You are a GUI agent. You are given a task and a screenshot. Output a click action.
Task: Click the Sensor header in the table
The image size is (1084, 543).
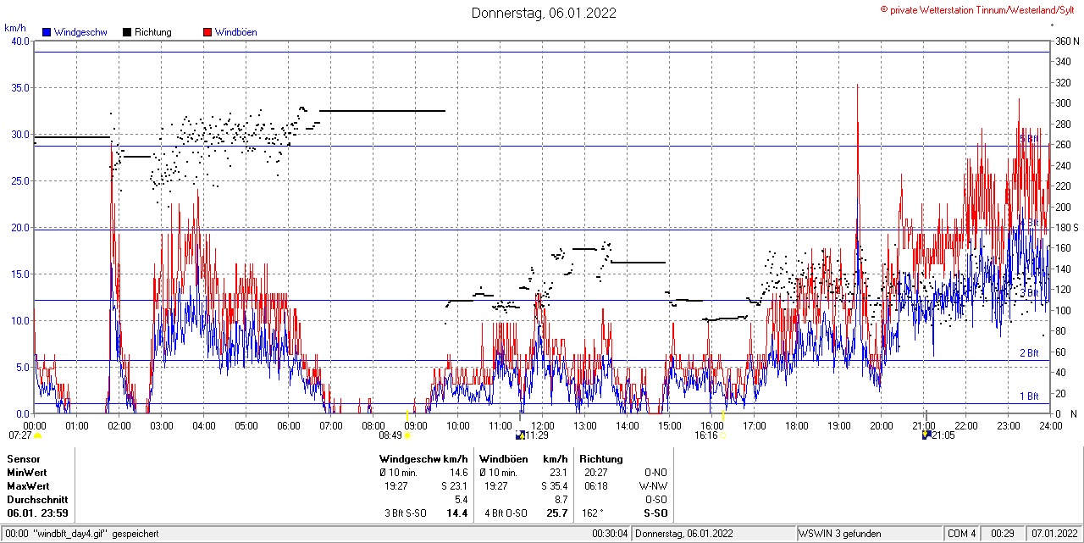24,459
